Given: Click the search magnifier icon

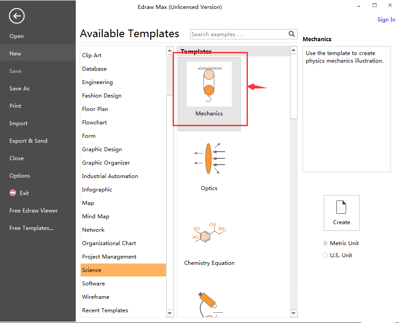Looking at the screenshot, I should (x=292, y=34).
